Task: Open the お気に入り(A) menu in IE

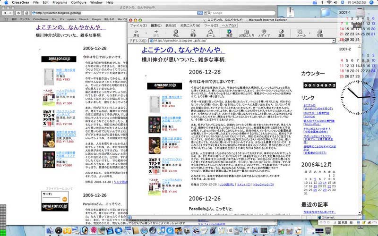Action: pyautogui.click(x=190, y=25)
